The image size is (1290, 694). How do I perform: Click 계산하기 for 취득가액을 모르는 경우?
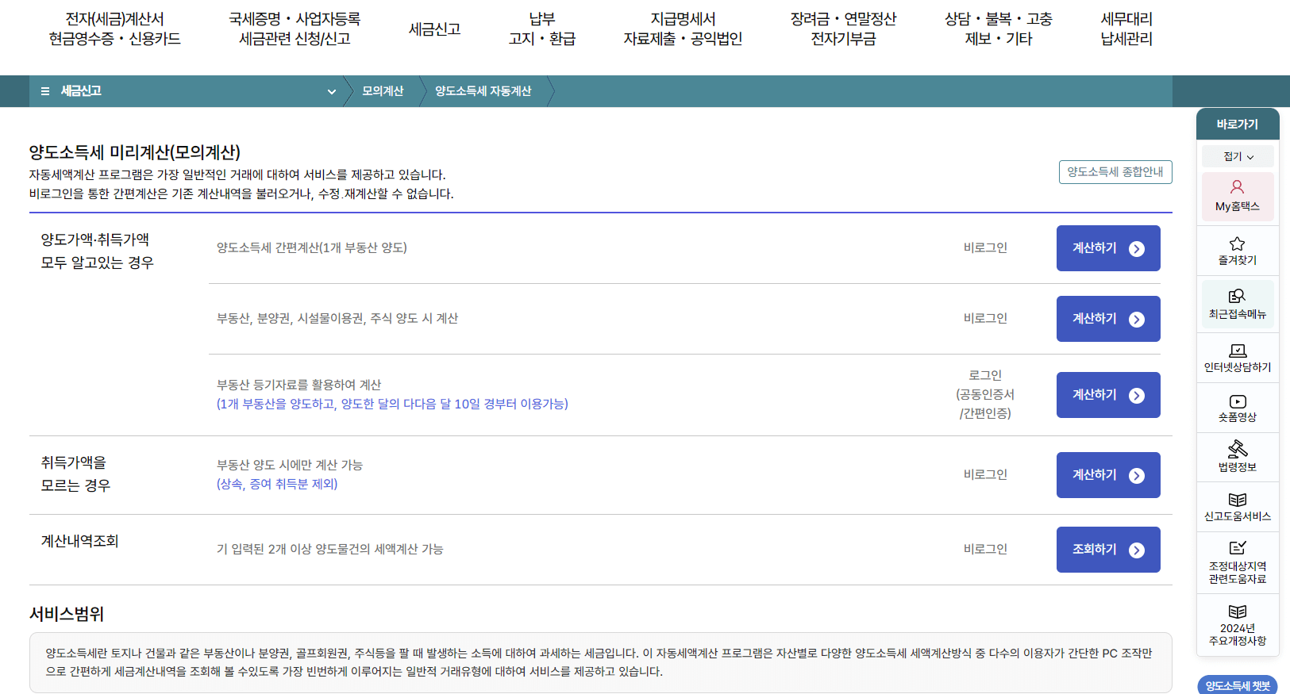tap(1108, 475)
